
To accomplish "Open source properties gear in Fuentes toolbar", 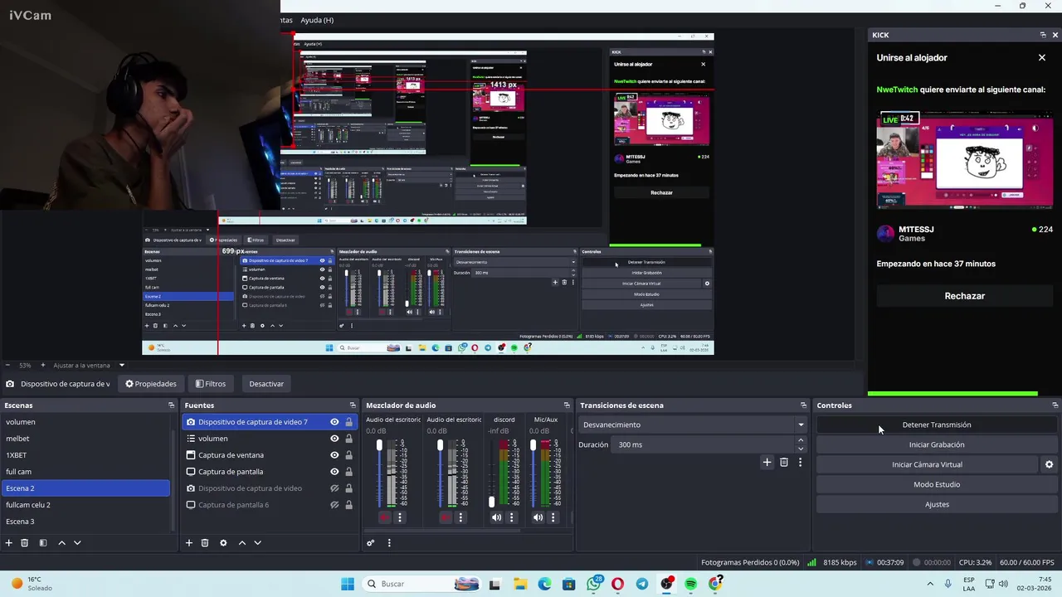I will click(x=223, y=543).
